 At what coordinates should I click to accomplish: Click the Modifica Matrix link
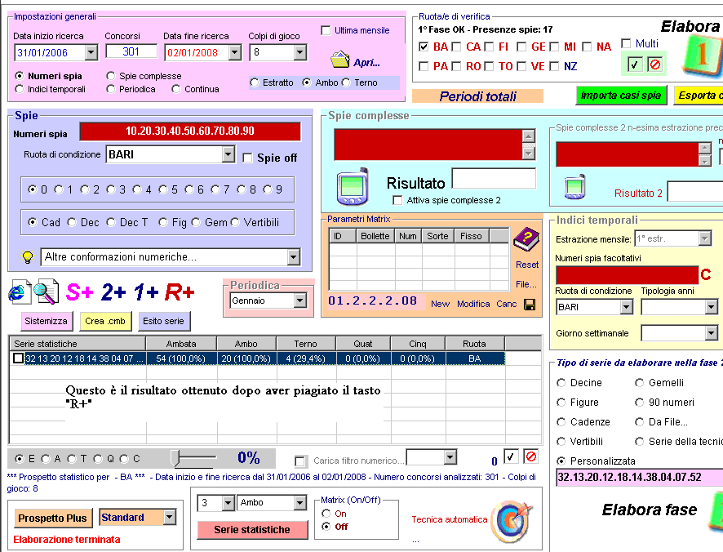coord(473,304)
